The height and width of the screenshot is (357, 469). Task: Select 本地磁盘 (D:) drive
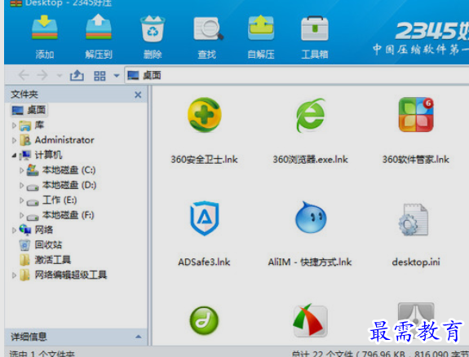61,185
